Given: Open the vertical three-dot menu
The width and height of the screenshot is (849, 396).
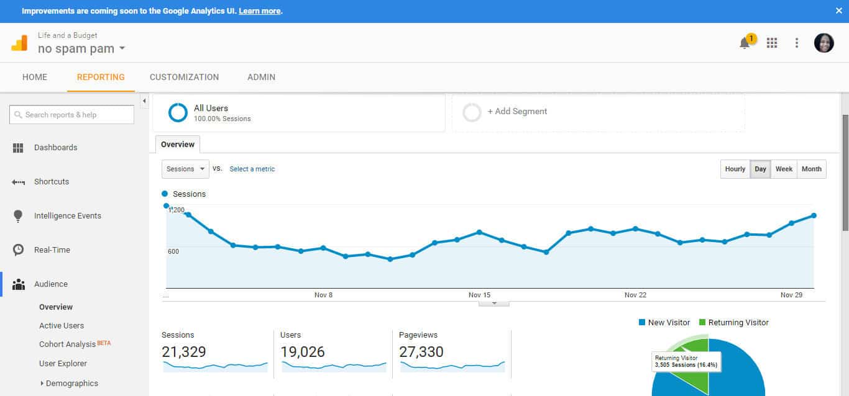Looking at the screenshot, I should click(x=797, y=43).
